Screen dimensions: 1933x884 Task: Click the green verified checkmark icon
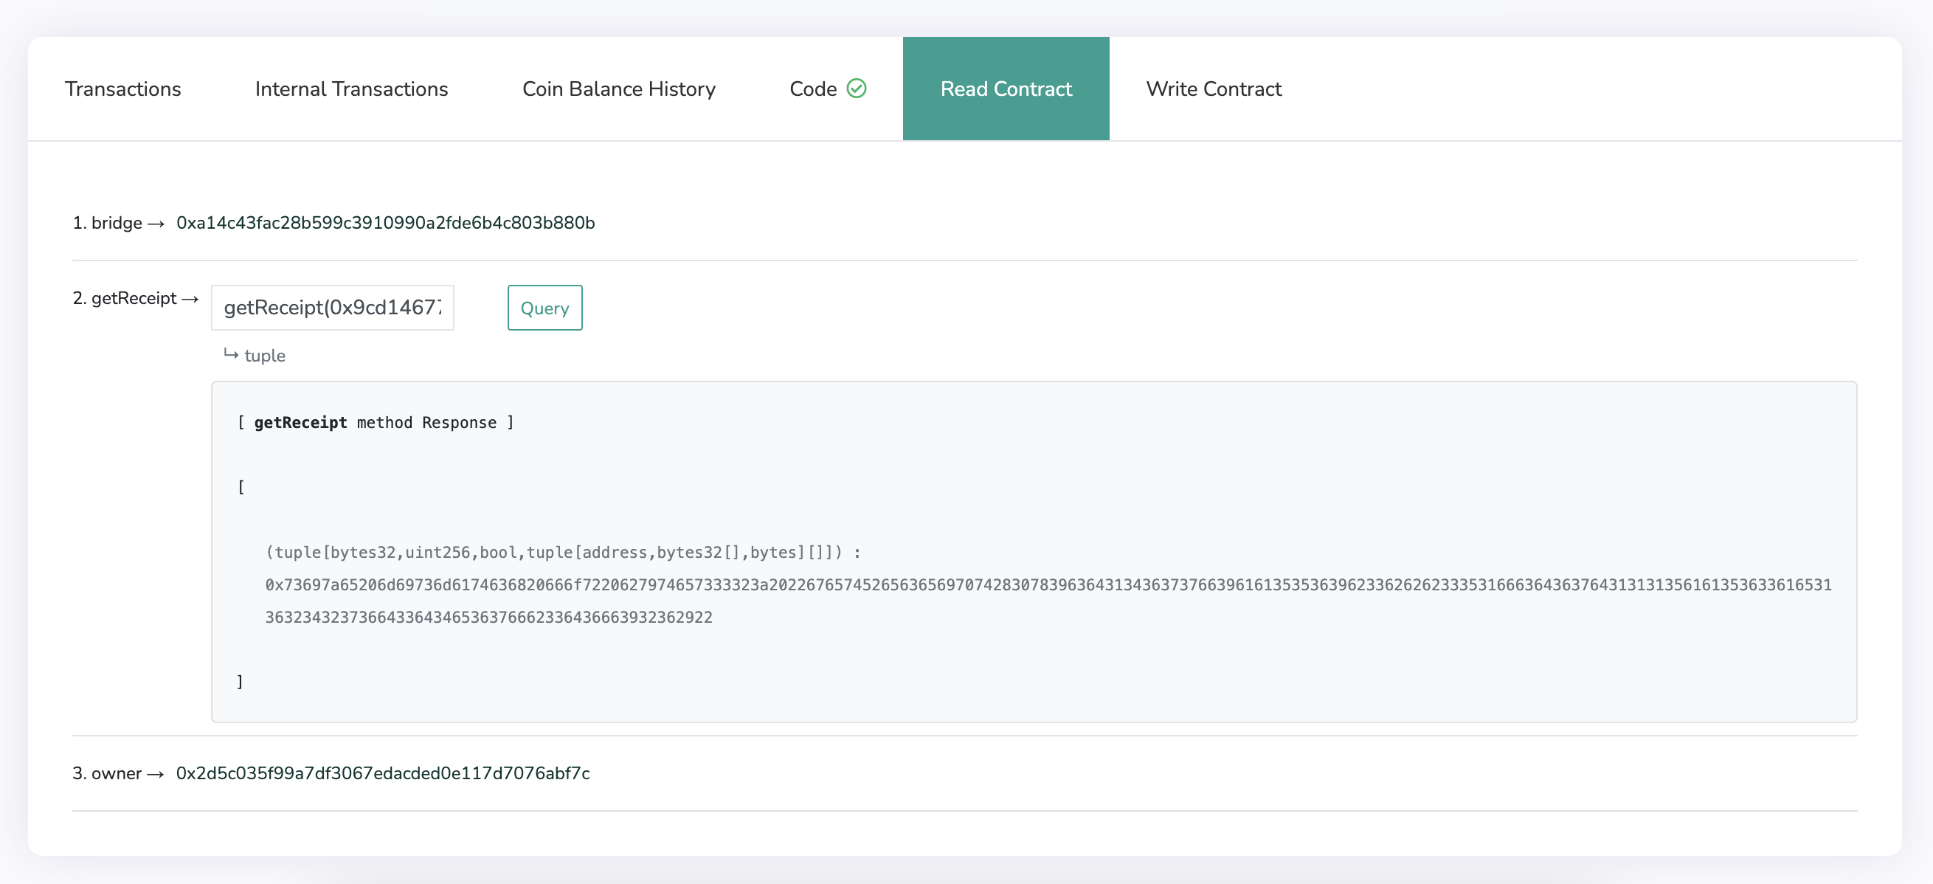click(x=856, y=89)
